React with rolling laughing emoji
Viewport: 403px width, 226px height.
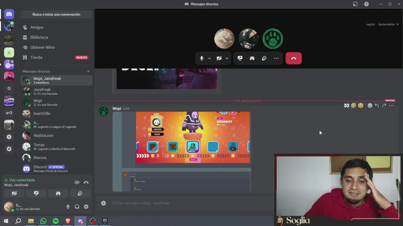click(354, 105)
